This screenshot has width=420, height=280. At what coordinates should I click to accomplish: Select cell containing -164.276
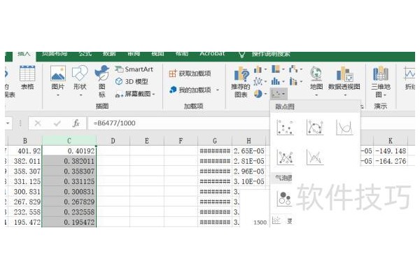391,161
